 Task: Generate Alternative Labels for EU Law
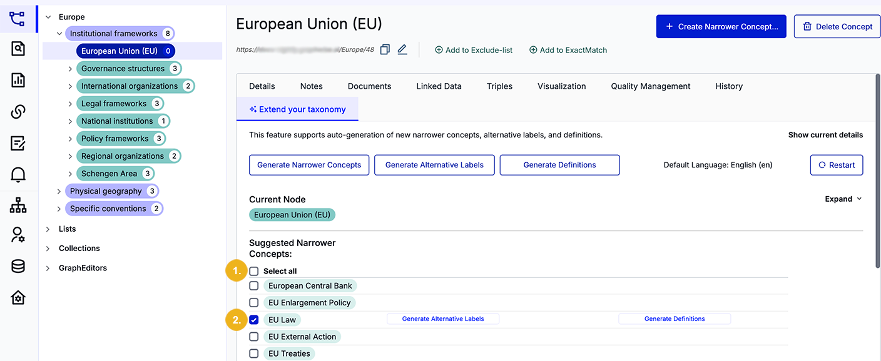(x=443, y=319)
